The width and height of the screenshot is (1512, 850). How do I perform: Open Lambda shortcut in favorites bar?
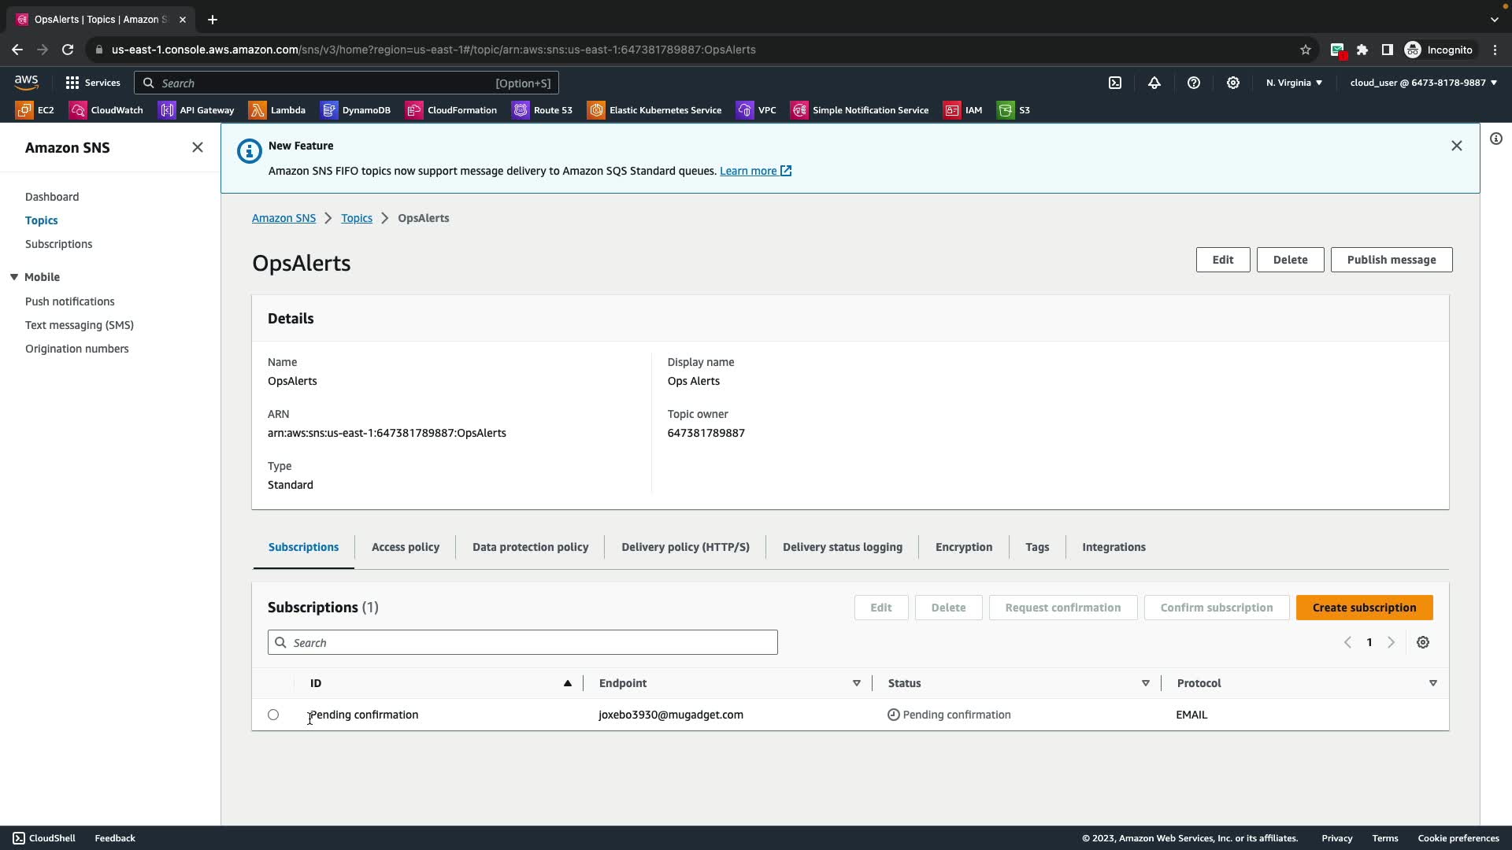point(277,110)
